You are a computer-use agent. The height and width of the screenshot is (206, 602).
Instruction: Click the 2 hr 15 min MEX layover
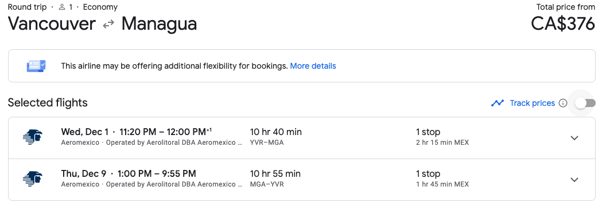(x=442, y=142)
